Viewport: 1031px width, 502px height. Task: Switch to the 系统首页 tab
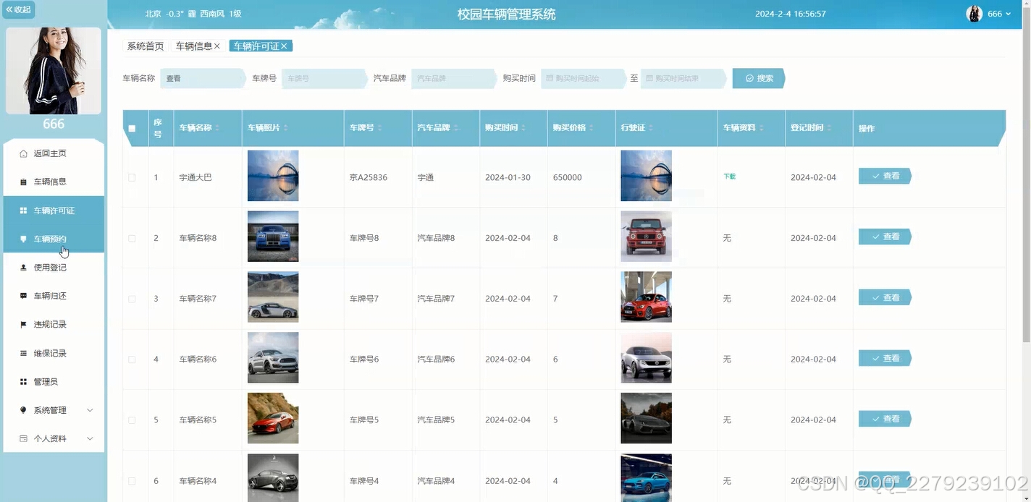(145, 46)
